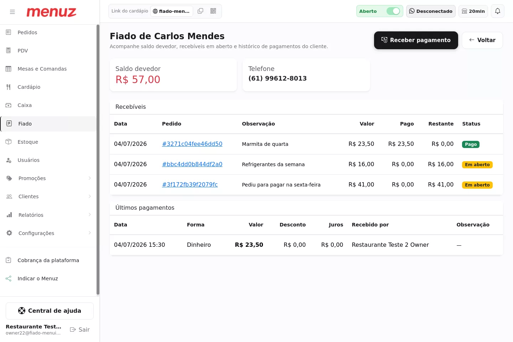Click Restante value R$ 41,00
The width and height of the screenshot is (513, 342).
pos(441,184)
